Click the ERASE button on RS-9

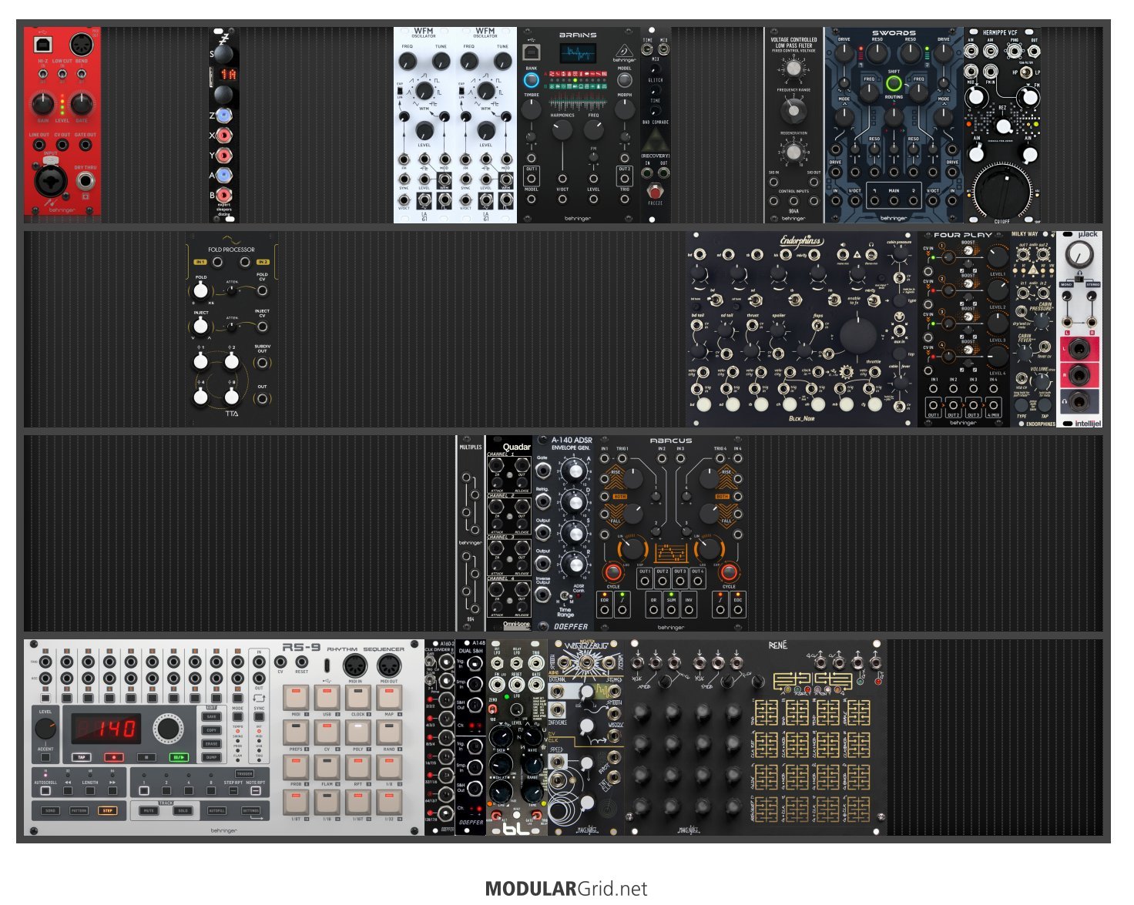(212, 744)
